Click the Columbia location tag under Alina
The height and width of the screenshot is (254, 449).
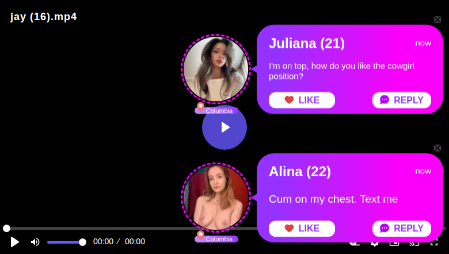point(216,239)
